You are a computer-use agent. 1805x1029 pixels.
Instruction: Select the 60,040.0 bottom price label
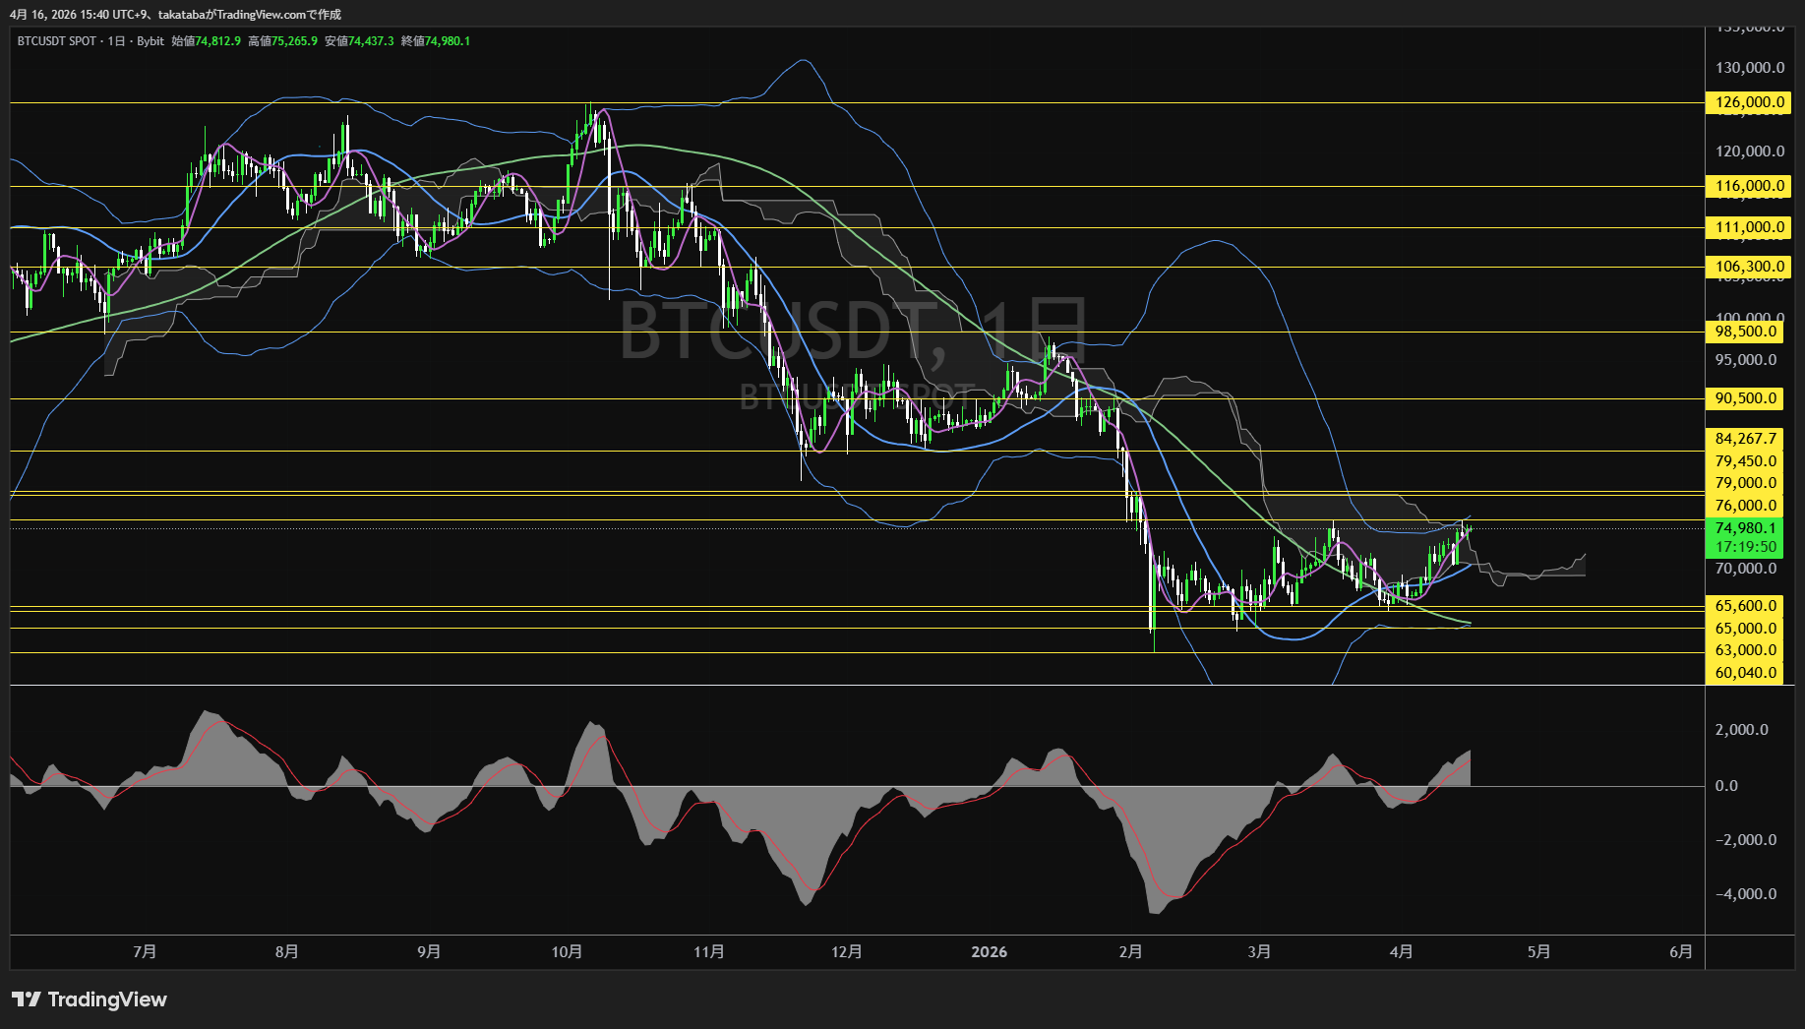click(1746, 673)
